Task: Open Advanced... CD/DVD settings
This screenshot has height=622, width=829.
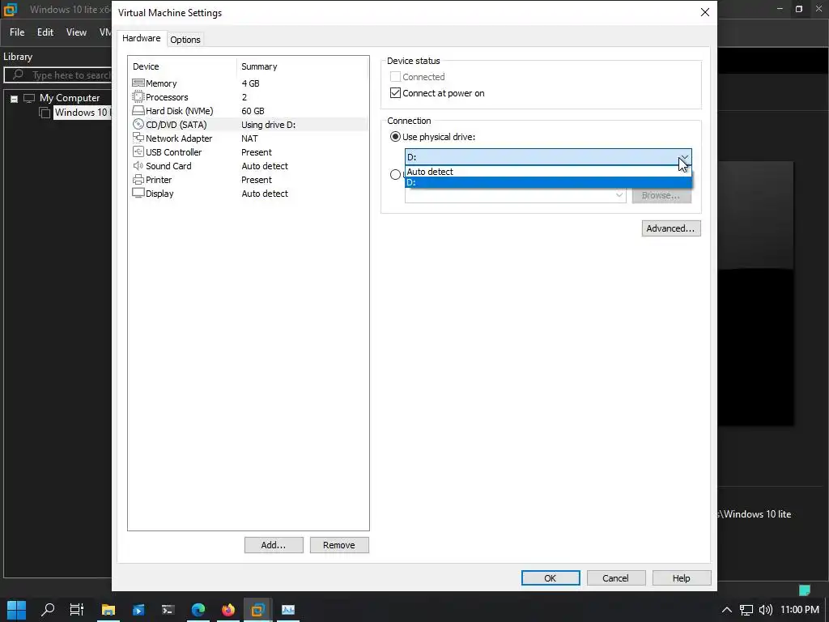Action: coord(671,228)
